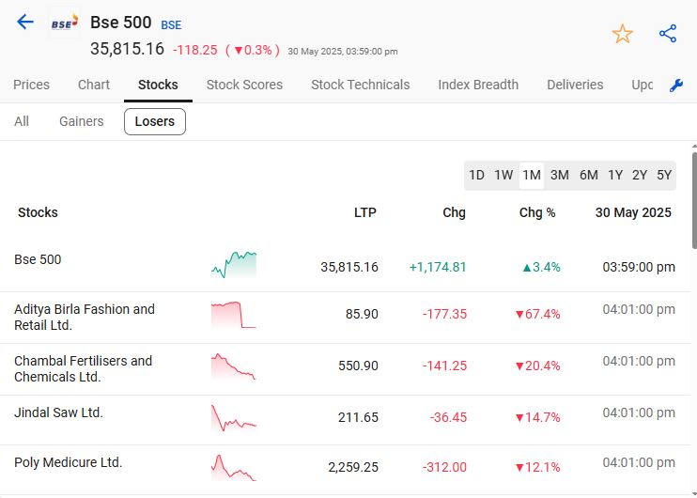Viewport: 697px width, 498px height.
Task: Open Bse 500 sparkline chart
Action: pos(234,266)
